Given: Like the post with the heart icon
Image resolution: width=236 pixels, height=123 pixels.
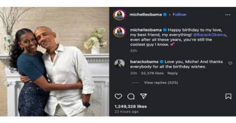Looking at the screenshot, I should (x=118, y=97).
